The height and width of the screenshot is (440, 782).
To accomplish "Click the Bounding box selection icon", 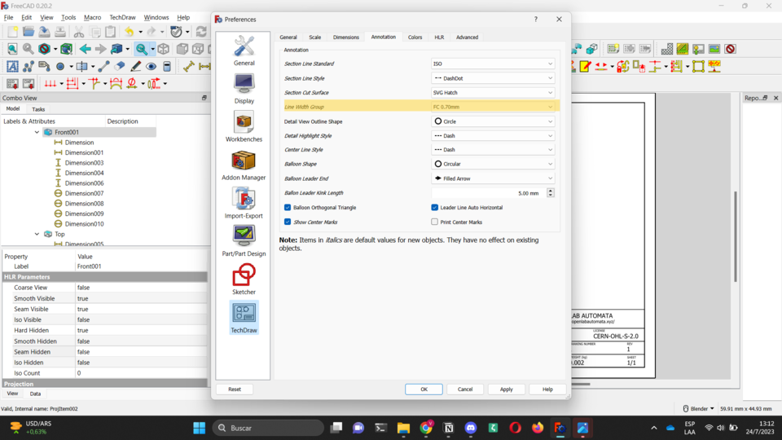I will pos(66,49).
